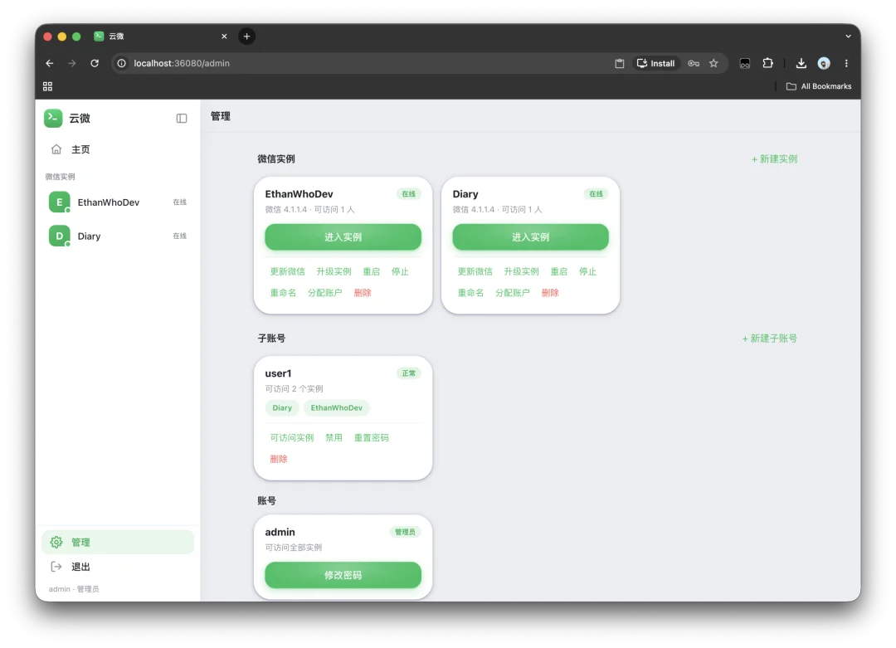Click 分配账户 on Diary card
The height and width of the screenshot is (648, 896).
[x=512, y=293]
